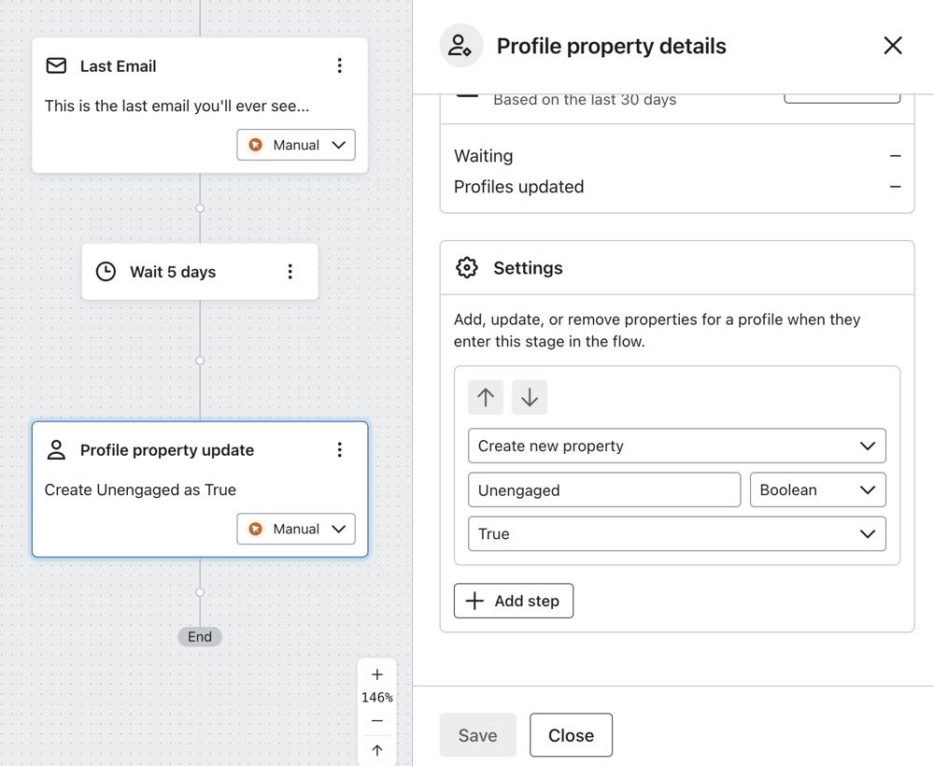
Task: Collapse the Waiting statistics row
Action: (895, 155)
